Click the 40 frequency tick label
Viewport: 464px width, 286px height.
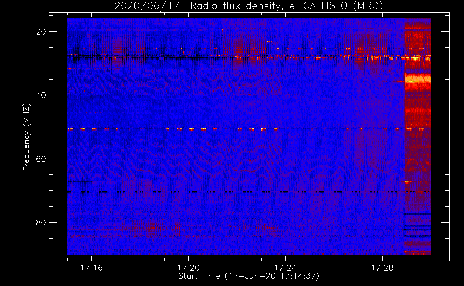(x=41, y=95)
